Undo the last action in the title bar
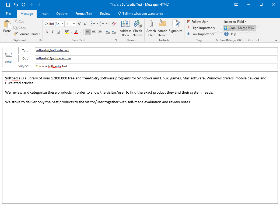The height and width of the screenshot is (206, 280). tap(16, 5)
